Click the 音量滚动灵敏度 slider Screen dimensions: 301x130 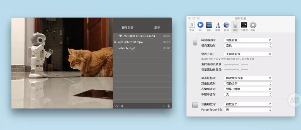236,70
